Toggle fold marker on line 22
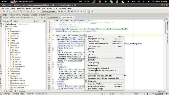 [53, 65]
